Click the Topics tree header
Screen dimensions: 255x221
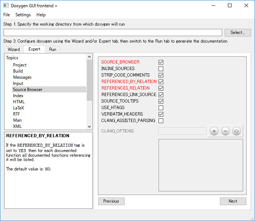[x=12, y=58]
